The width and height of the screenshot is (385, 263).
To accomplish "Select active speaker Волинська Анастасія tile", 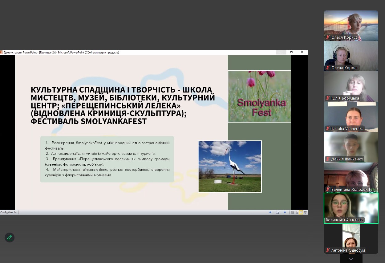I will click(x=351, y=208).
